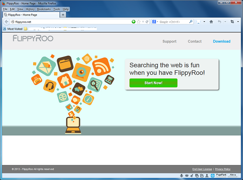Click the printer icon in illustration

pos(37,80)
